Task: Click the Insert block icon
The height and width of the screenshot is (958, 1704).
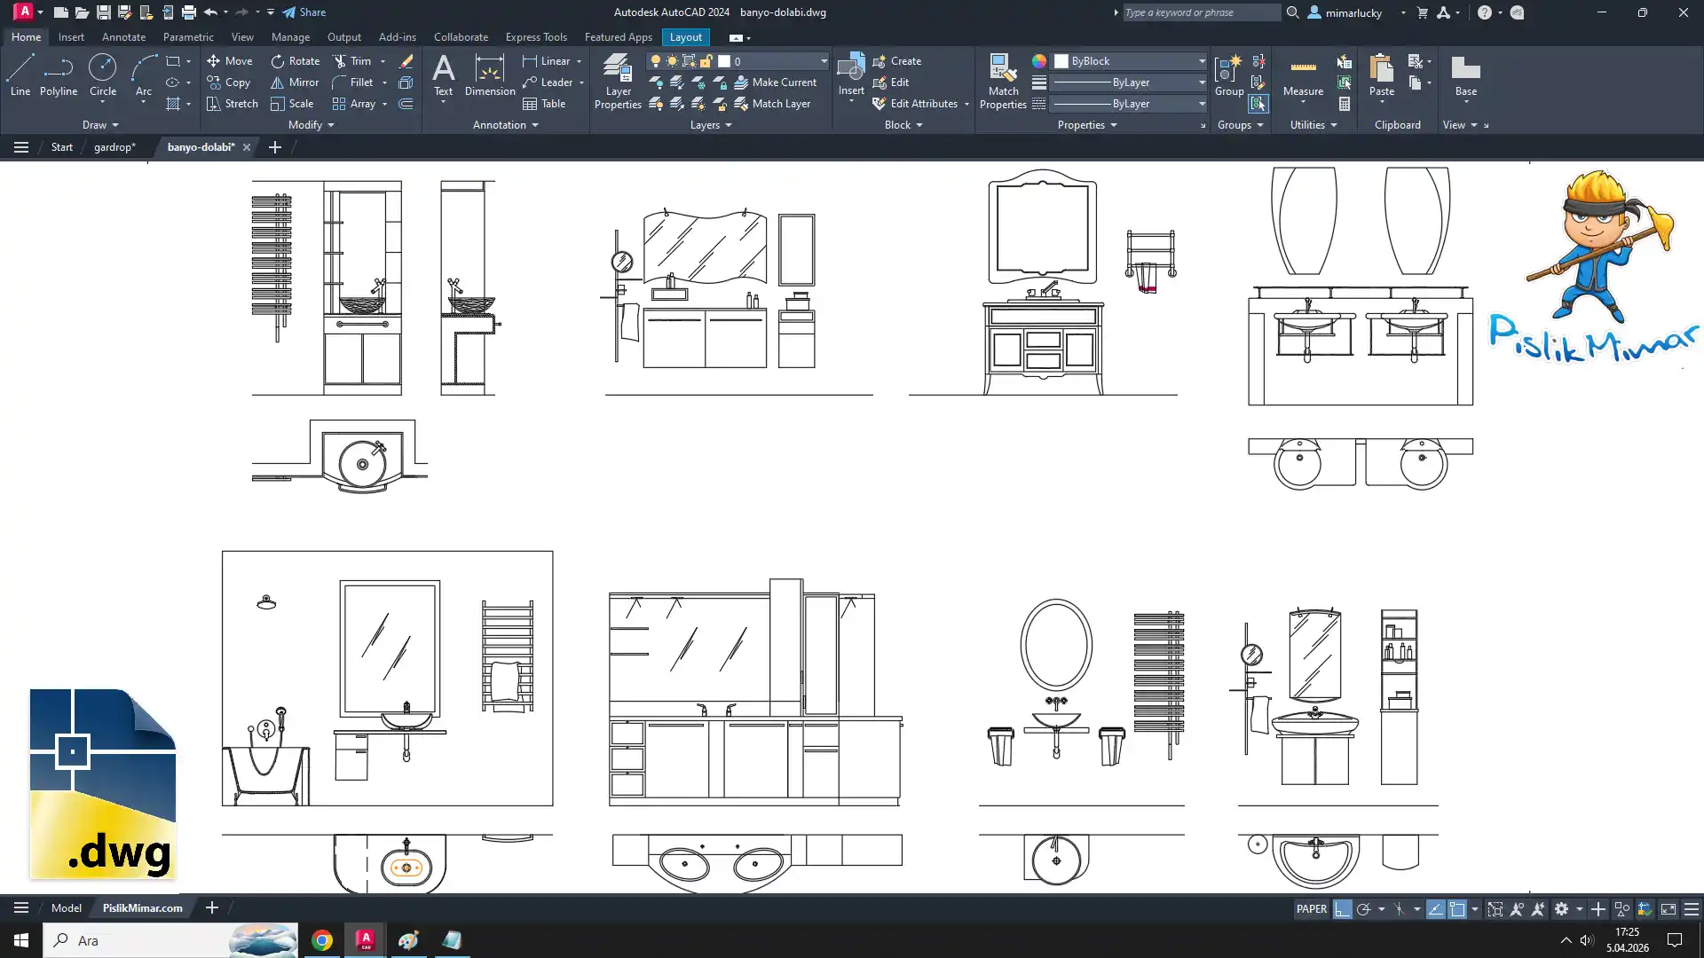Action: [850, 69]
